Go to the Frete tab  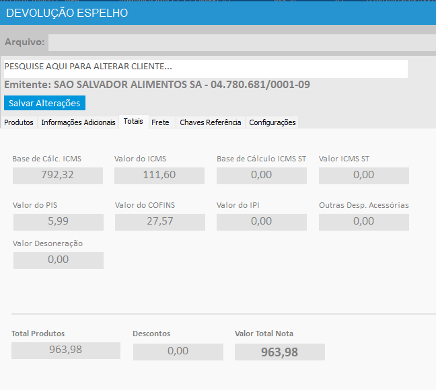coord(160,122)
